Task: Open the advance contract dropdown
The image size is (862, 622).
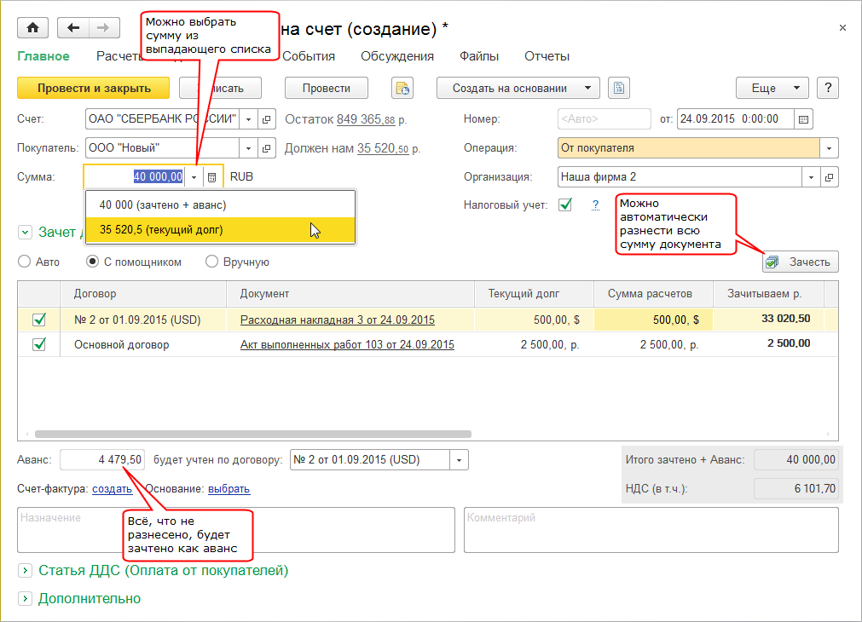Action: pos(460,460)
